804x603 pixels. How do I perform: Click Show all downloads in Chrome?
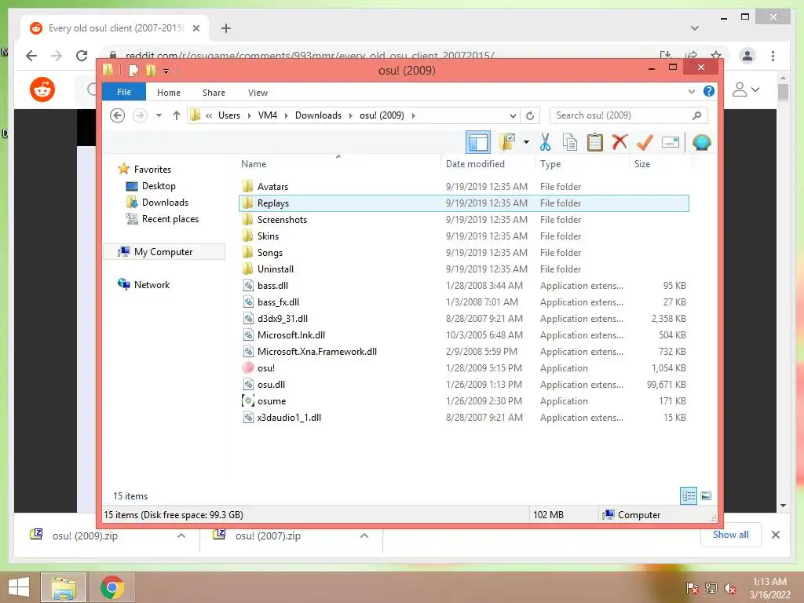730,535
